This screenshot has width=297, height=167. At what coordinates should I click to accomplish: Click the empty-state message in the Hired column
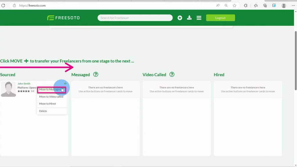tap(248, 89)
